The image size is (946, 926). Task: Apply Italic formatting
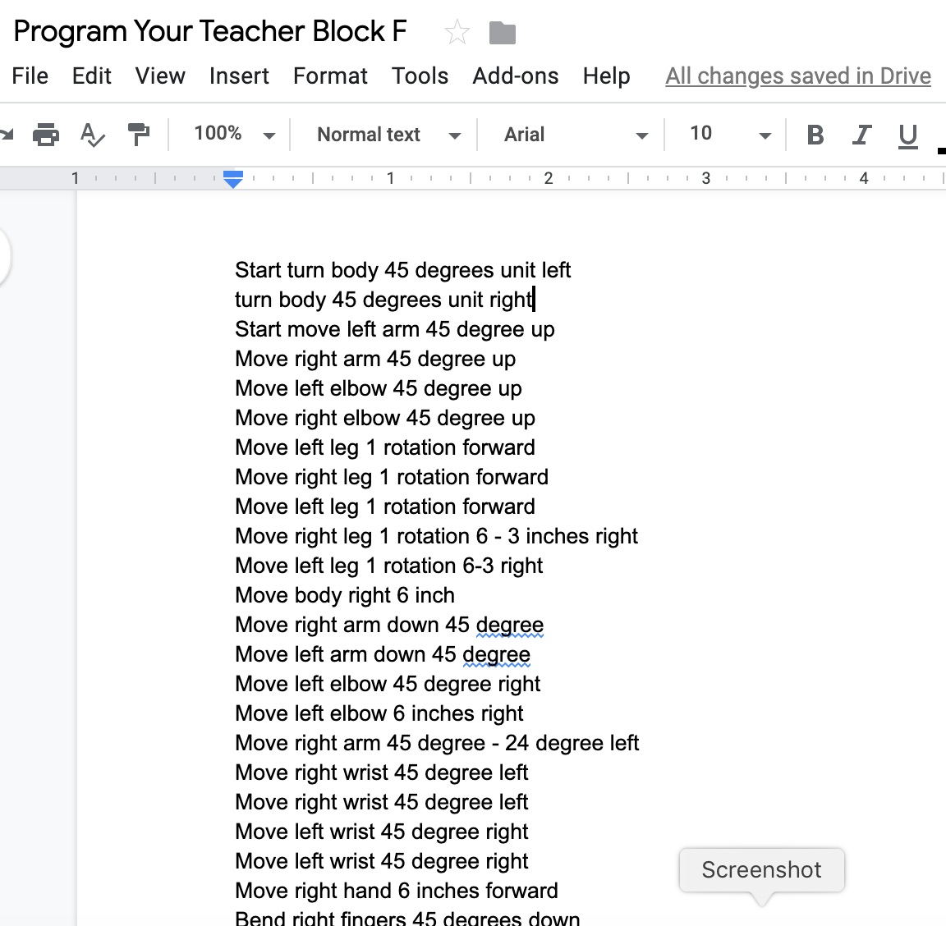pyautogui.click(x=861, y=134)
